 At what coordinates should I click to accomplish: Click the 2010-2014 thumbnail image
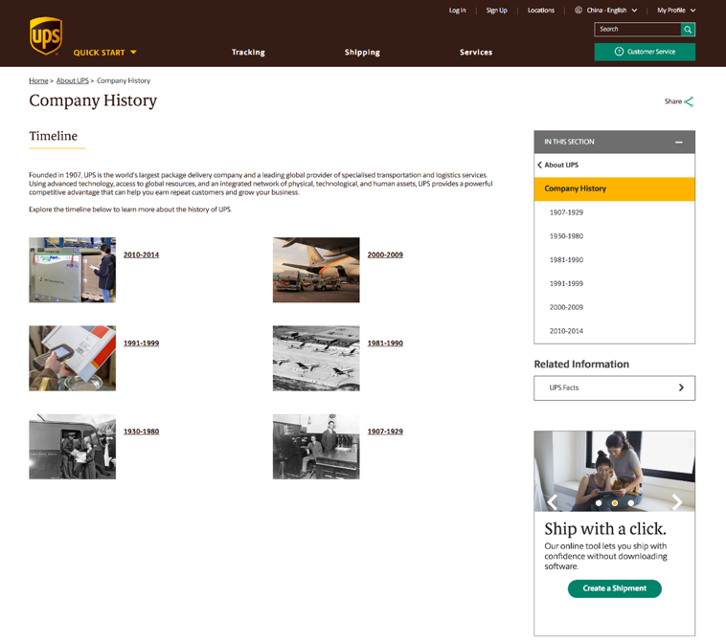tap(72, 270)
